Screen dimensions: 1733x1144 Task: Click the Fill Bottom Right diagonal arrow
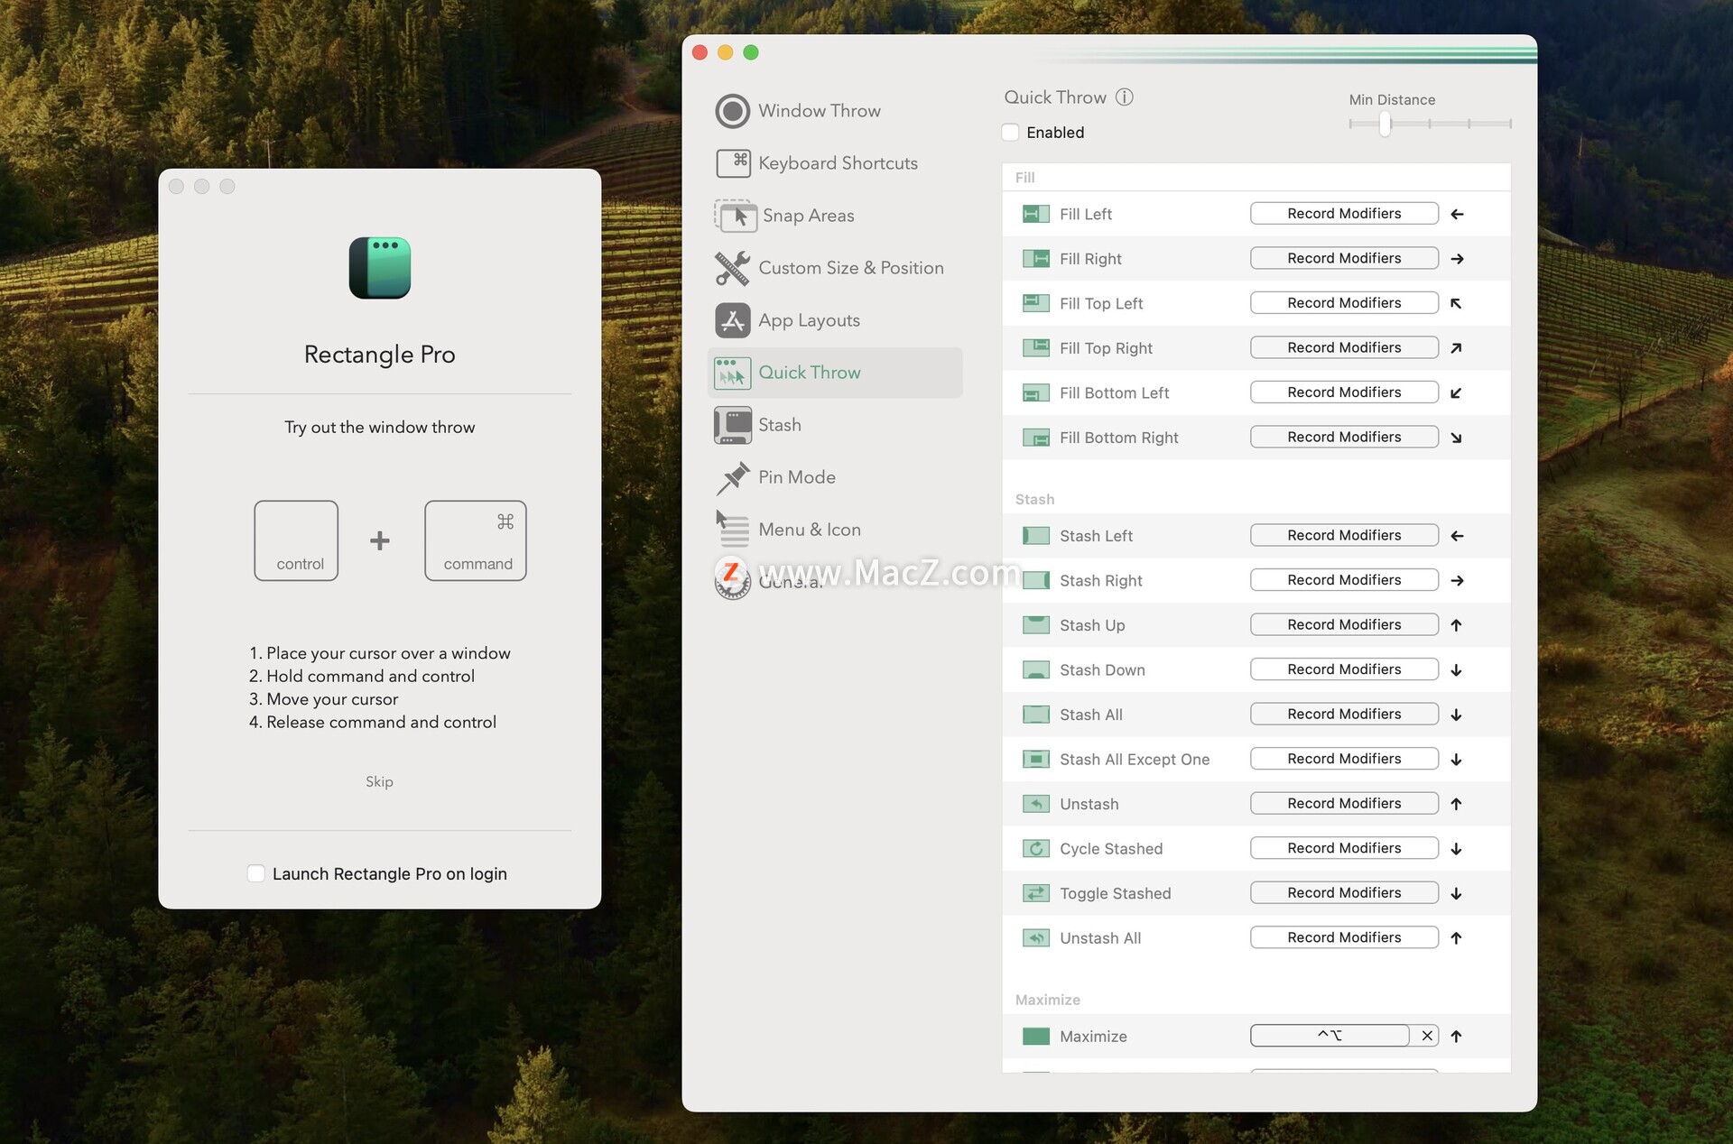coord(1456,438)
